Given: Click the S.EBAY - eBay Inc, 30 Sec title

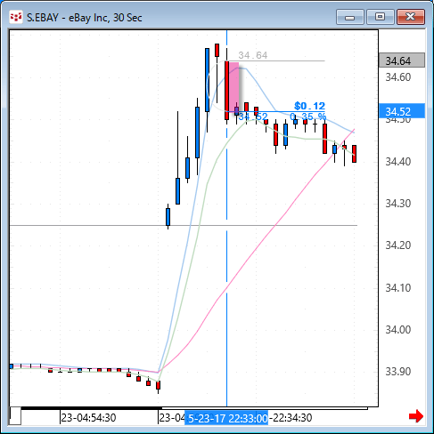Looking at the screenshot, I should click(85, 18).
